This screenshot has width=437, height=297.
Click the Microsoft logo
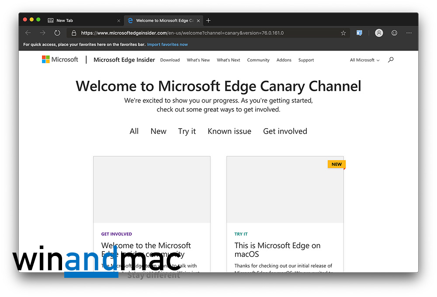click(x=60, y=60)
